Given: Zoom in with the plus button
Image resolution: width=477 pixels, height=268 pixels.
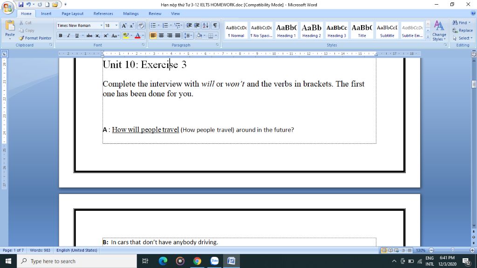Looking at the screenshot, I should click(x=472, y=250).
